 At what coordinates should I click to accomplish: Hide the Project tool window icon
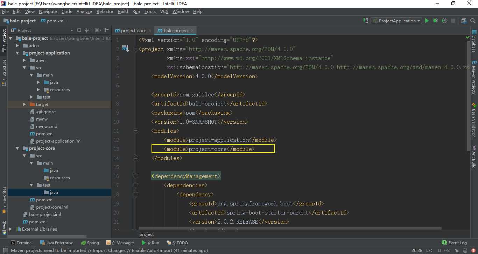pos(106,30)
